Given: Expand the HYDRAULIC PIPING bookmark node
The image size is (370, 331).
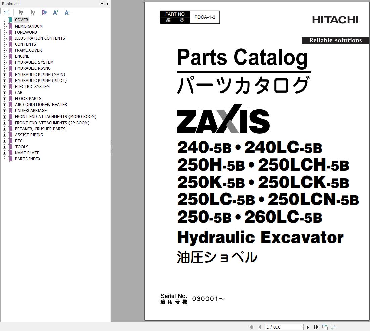Looking at the screenshot, I should click(x=4, y=68).
